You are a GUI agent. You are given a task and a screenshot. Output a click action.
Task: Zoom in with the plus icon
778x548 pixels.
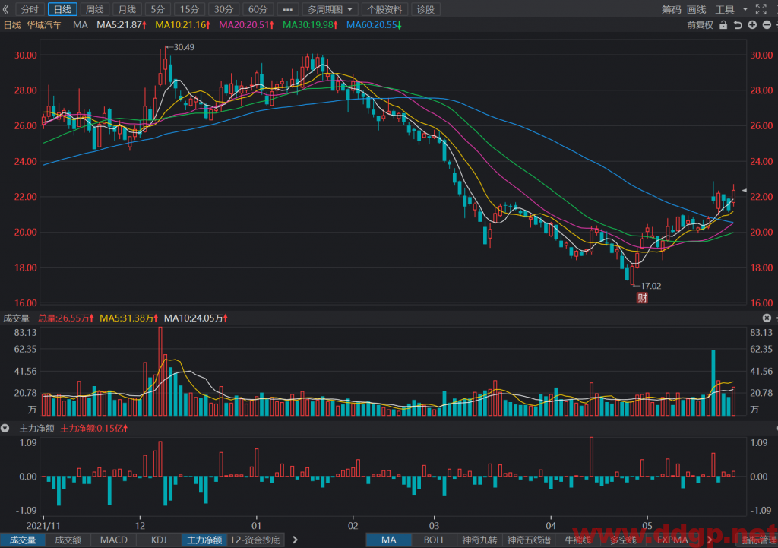coord(752,25)
